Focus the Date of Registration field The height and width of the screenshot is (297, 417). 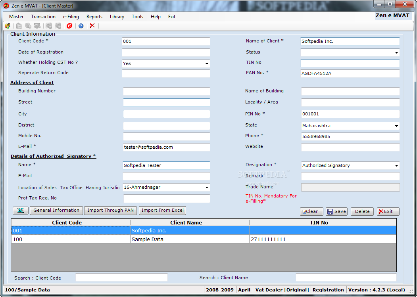click(x=166, y=52)
